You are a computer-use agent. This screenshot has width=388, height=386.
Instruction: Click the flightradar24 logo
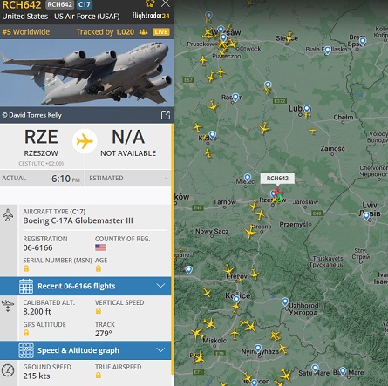click(151, 16)
